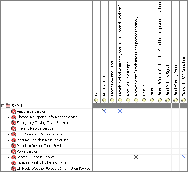Click the Search column operation icon
This screenshot has height=172, width=188.
(152, 100)
